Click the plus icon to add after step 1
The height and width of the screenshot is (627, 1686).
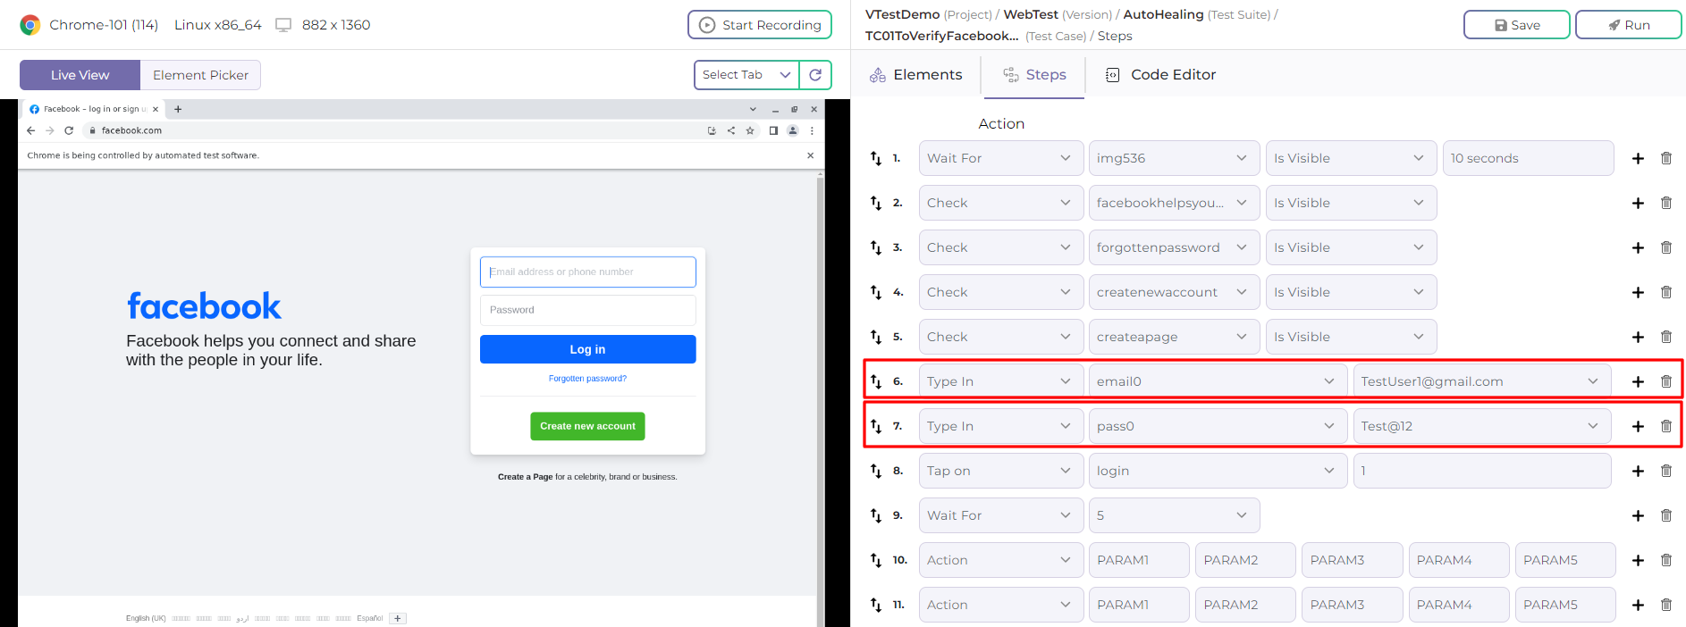(1638, 158)
